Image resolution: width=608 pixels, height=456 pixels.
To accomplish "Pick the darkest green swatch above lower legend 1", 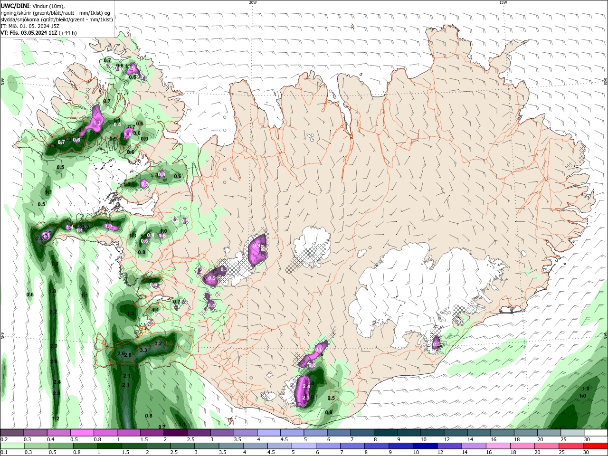I will pos(109,446).
